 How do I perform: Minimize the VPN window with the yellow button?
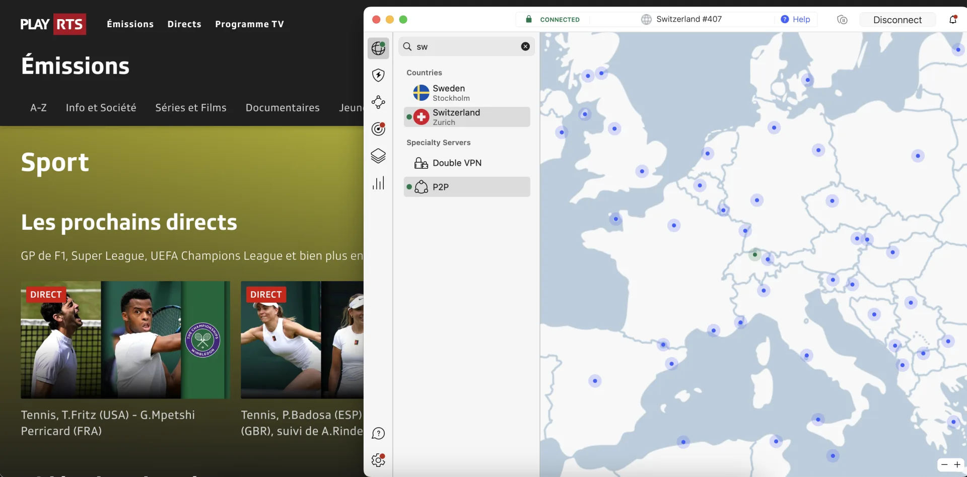click(389, 19)
